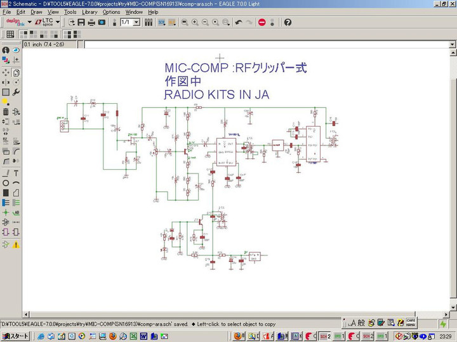Select the Info tool in left toolbar
The height and width of the screenshot is (342, 457).
point(6,50)
